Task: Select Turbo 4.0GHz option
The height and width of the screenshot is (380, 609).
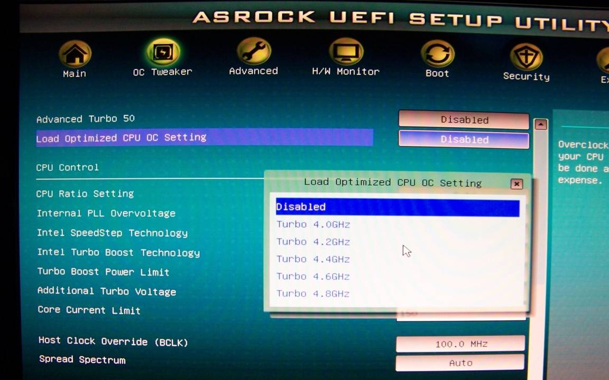Action: pos(313,224)
